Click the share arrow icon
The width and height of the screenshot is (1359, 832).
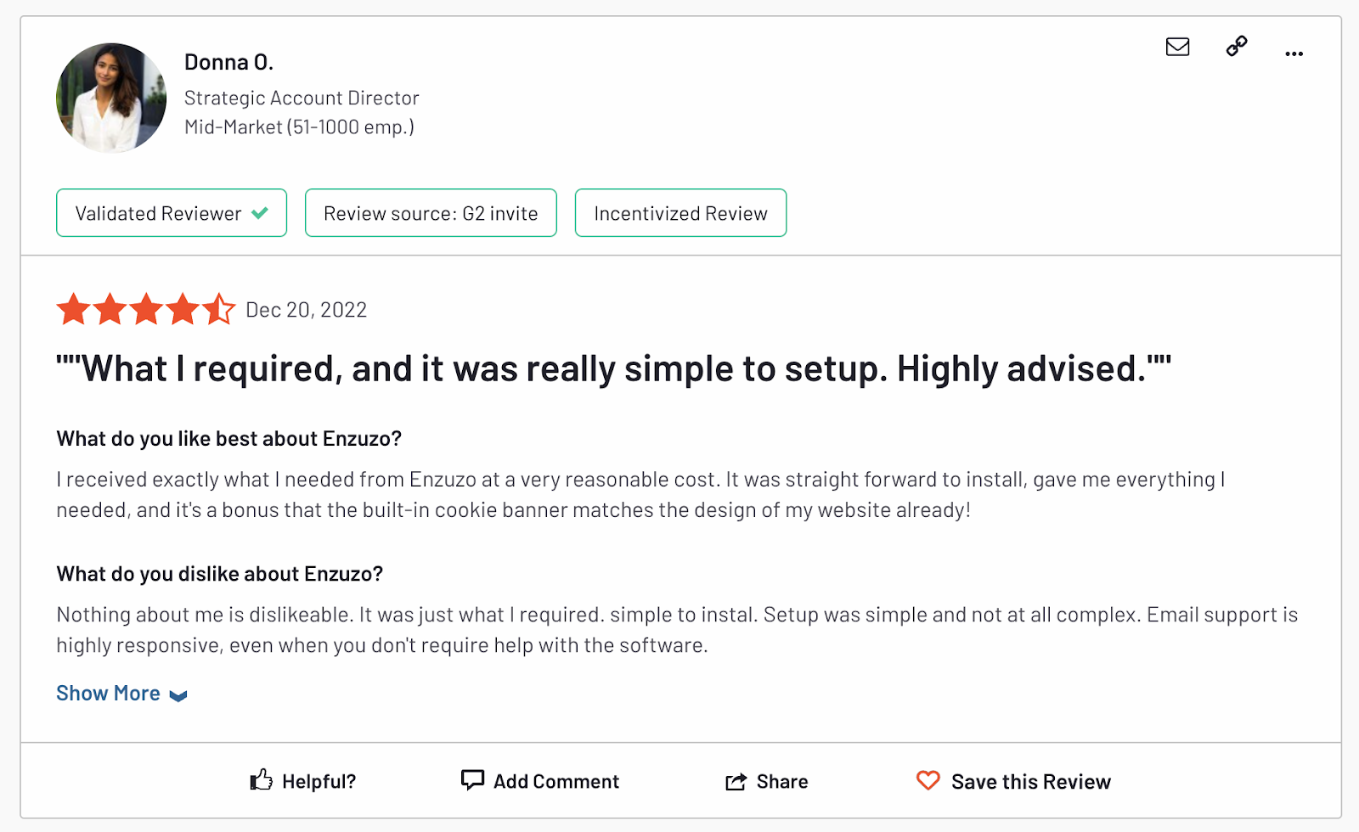click(736, 781)
